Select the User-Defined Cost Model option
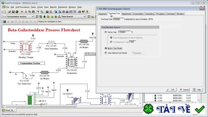 106,53
